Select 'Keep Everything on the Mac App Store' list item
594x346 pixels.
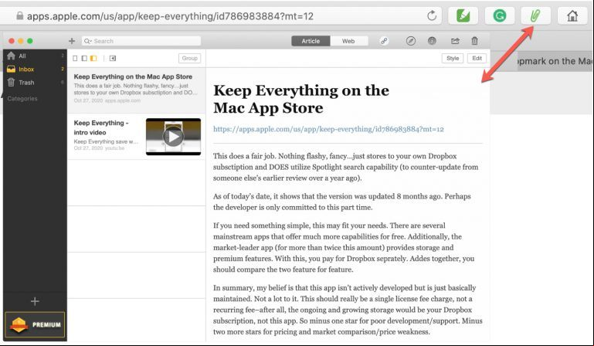(137, 90)
